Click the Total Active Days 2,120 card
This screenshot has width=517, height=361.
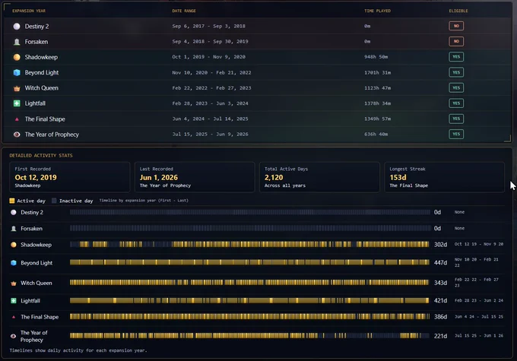(x=319, y=177)
